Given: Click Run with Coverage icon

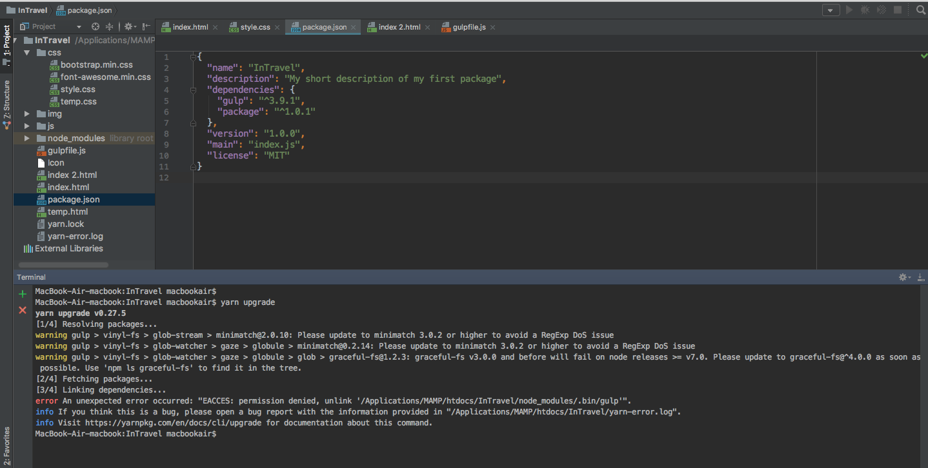Looking at the screenshot, I should [881, 10].
